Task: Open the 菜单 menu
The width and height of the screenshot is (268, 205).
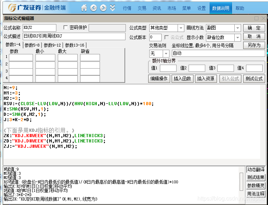Action: tap(186, 8)
